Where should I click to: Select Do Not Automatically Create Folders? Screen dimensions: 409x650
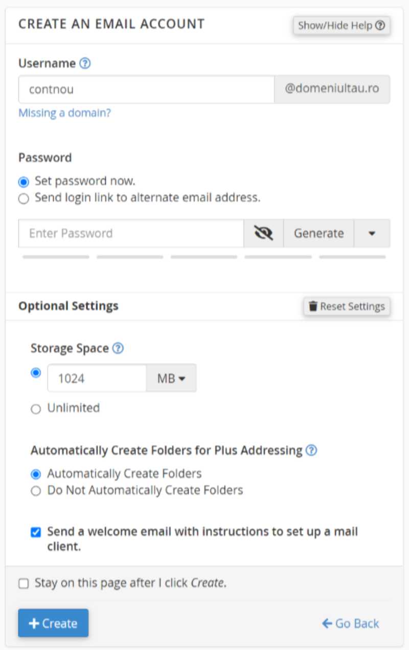point(35,491)
